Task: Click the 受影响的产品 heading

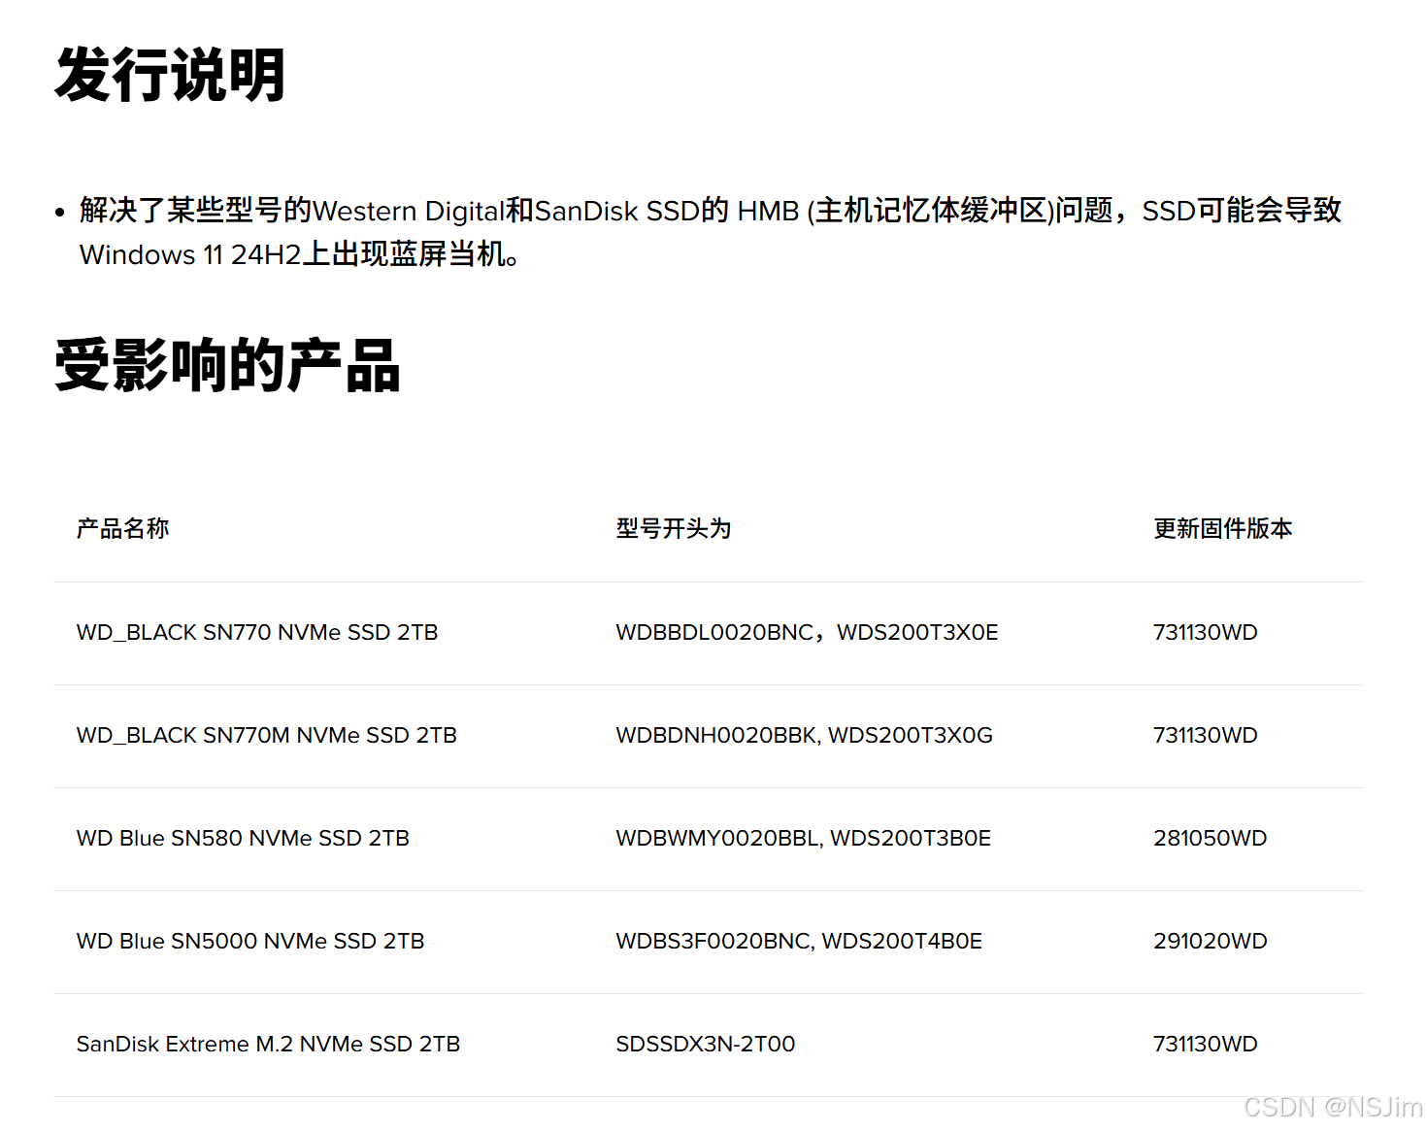Action: [227, 365]
